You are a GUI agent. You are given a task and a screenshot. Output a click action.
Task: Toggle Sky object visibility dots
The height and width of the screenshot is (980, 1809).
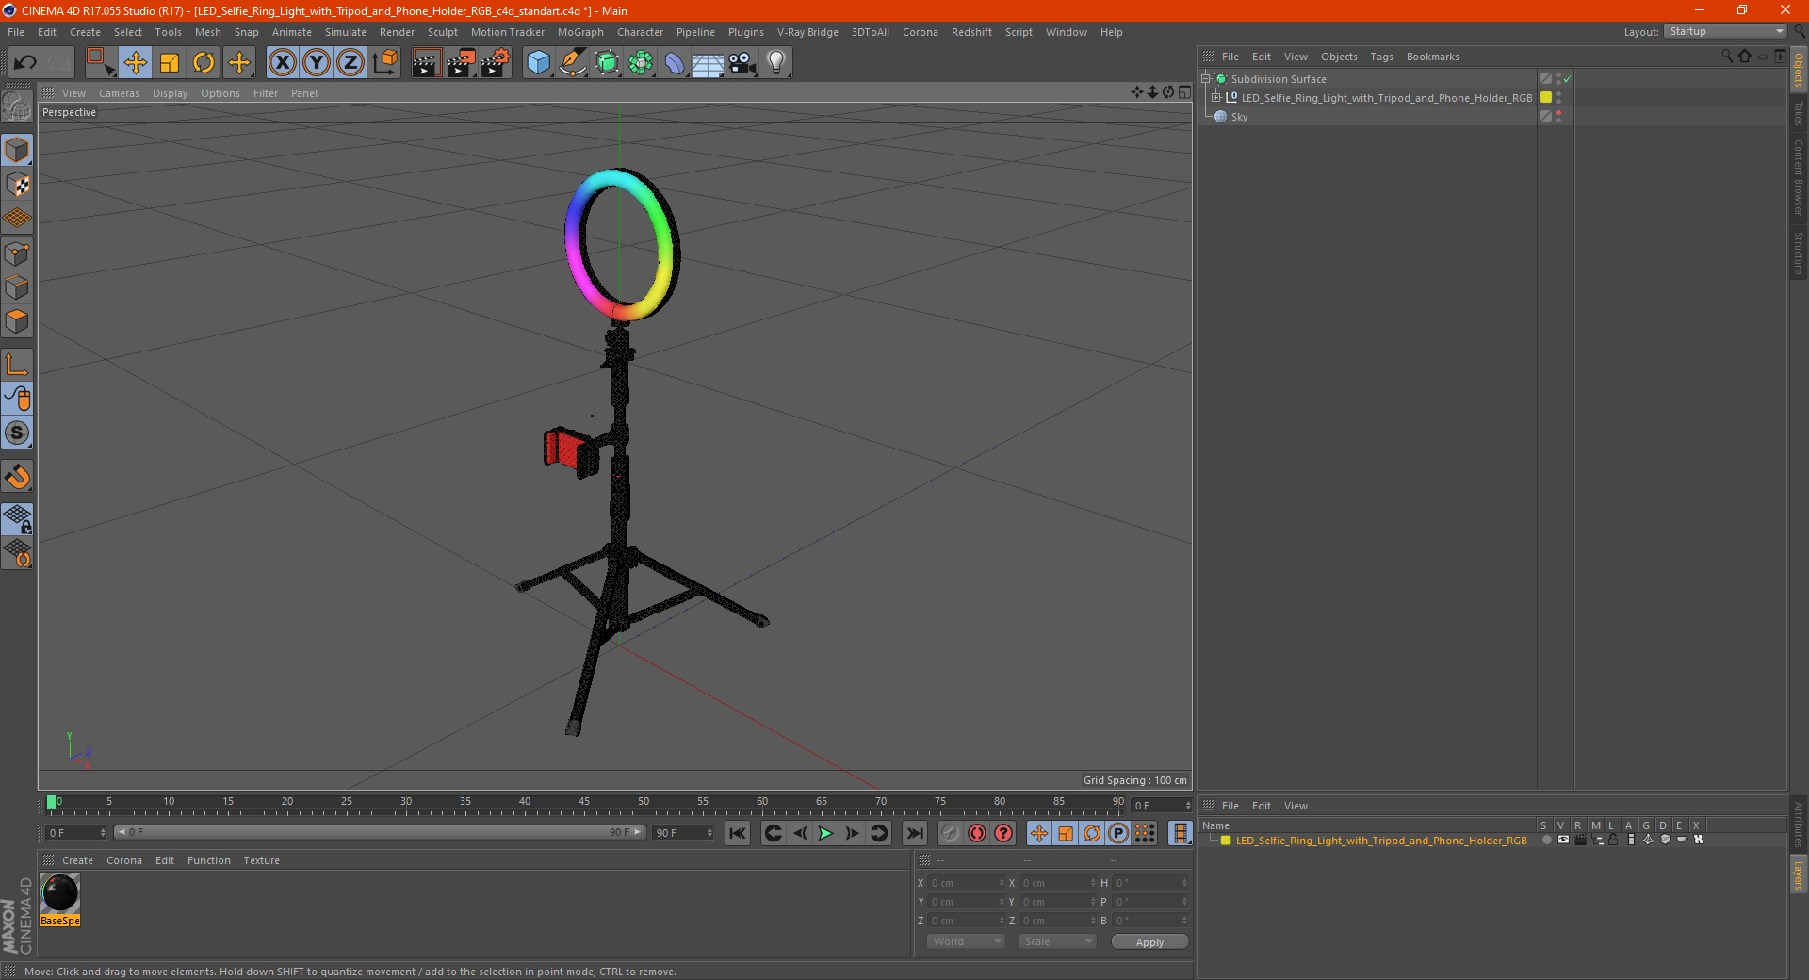tap(1559, 116)
